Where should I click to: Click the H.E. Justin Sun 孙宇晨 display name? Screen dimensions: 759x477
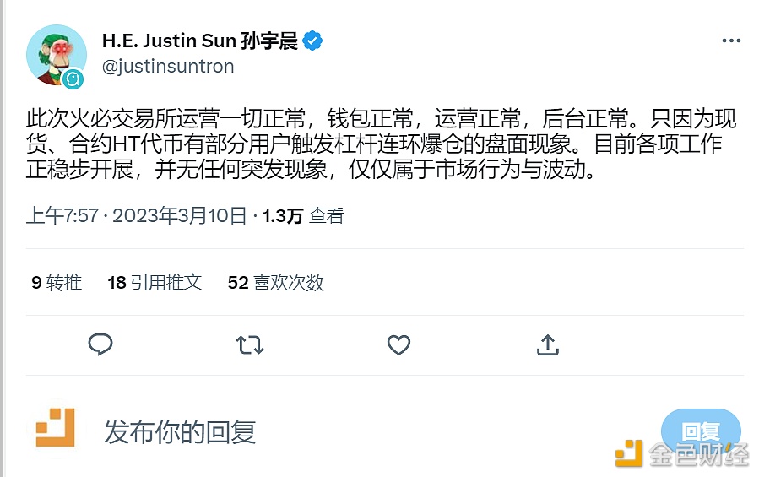199,41
